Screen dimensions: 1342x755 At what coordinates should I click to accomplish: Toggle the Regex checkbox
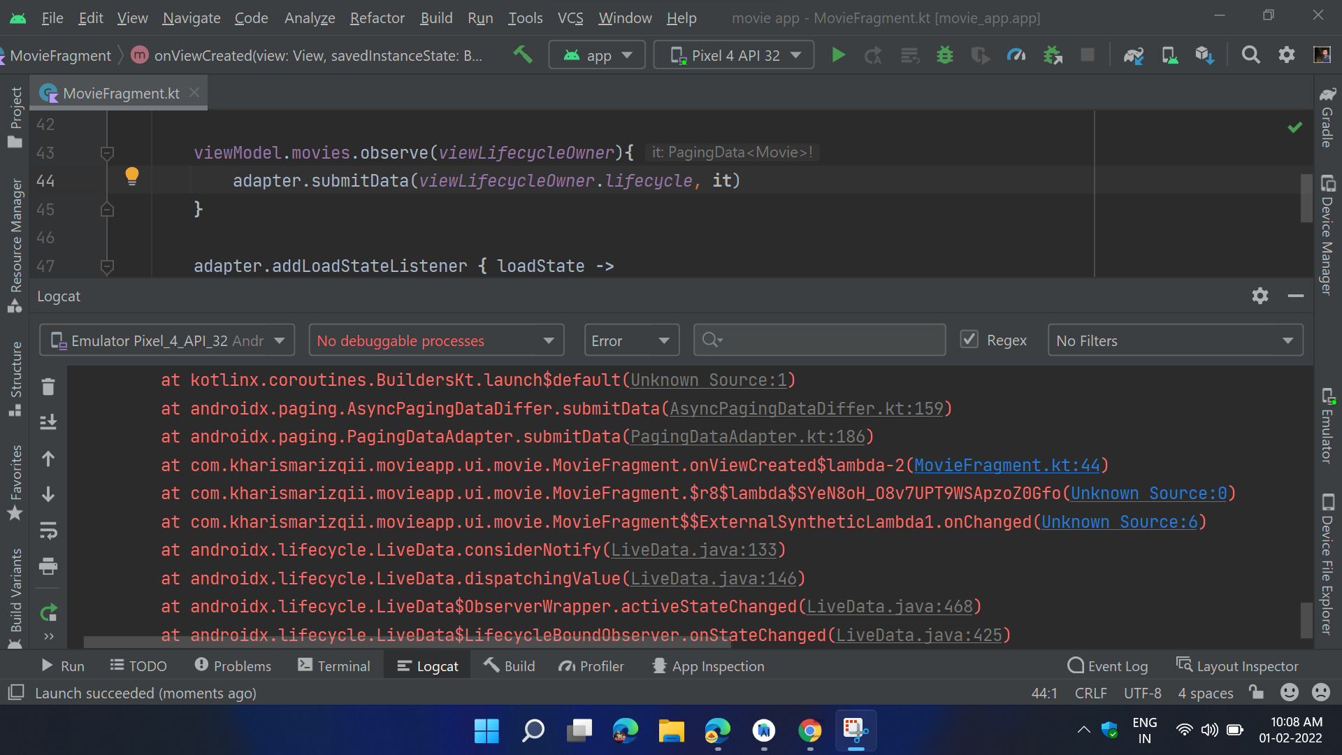[x=969, y=340]
